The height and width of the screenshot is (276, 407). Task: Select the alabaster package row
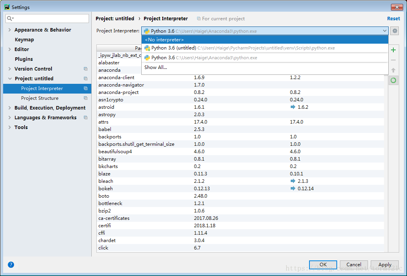point(119,62)
